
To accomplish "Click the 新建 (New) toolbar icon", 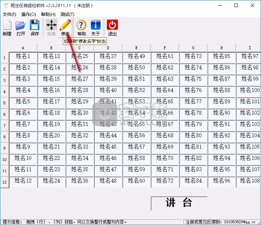I will pyautogui.click(x=7, y=28).
